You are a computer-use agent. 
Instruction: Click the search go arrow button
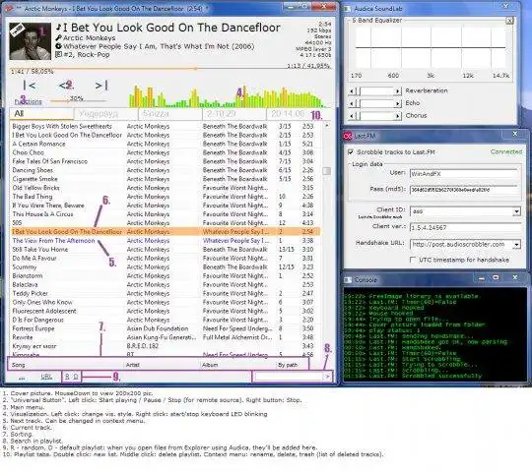[328, 377]
